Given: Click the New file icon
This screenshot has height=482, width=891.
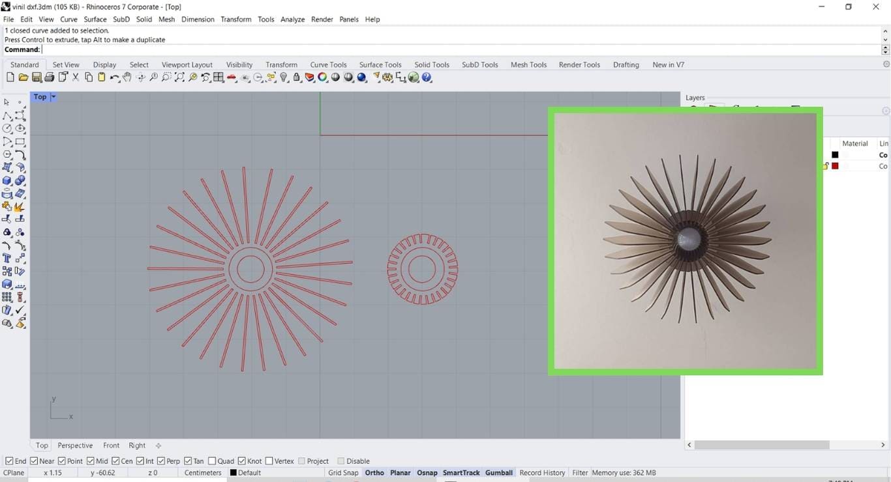Looking at the screenshot, I should click(10, 78).
